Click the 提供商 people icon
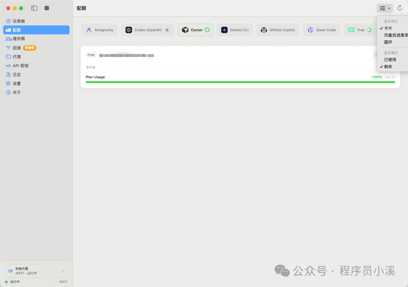408x287 pixels. click(8, 39)
